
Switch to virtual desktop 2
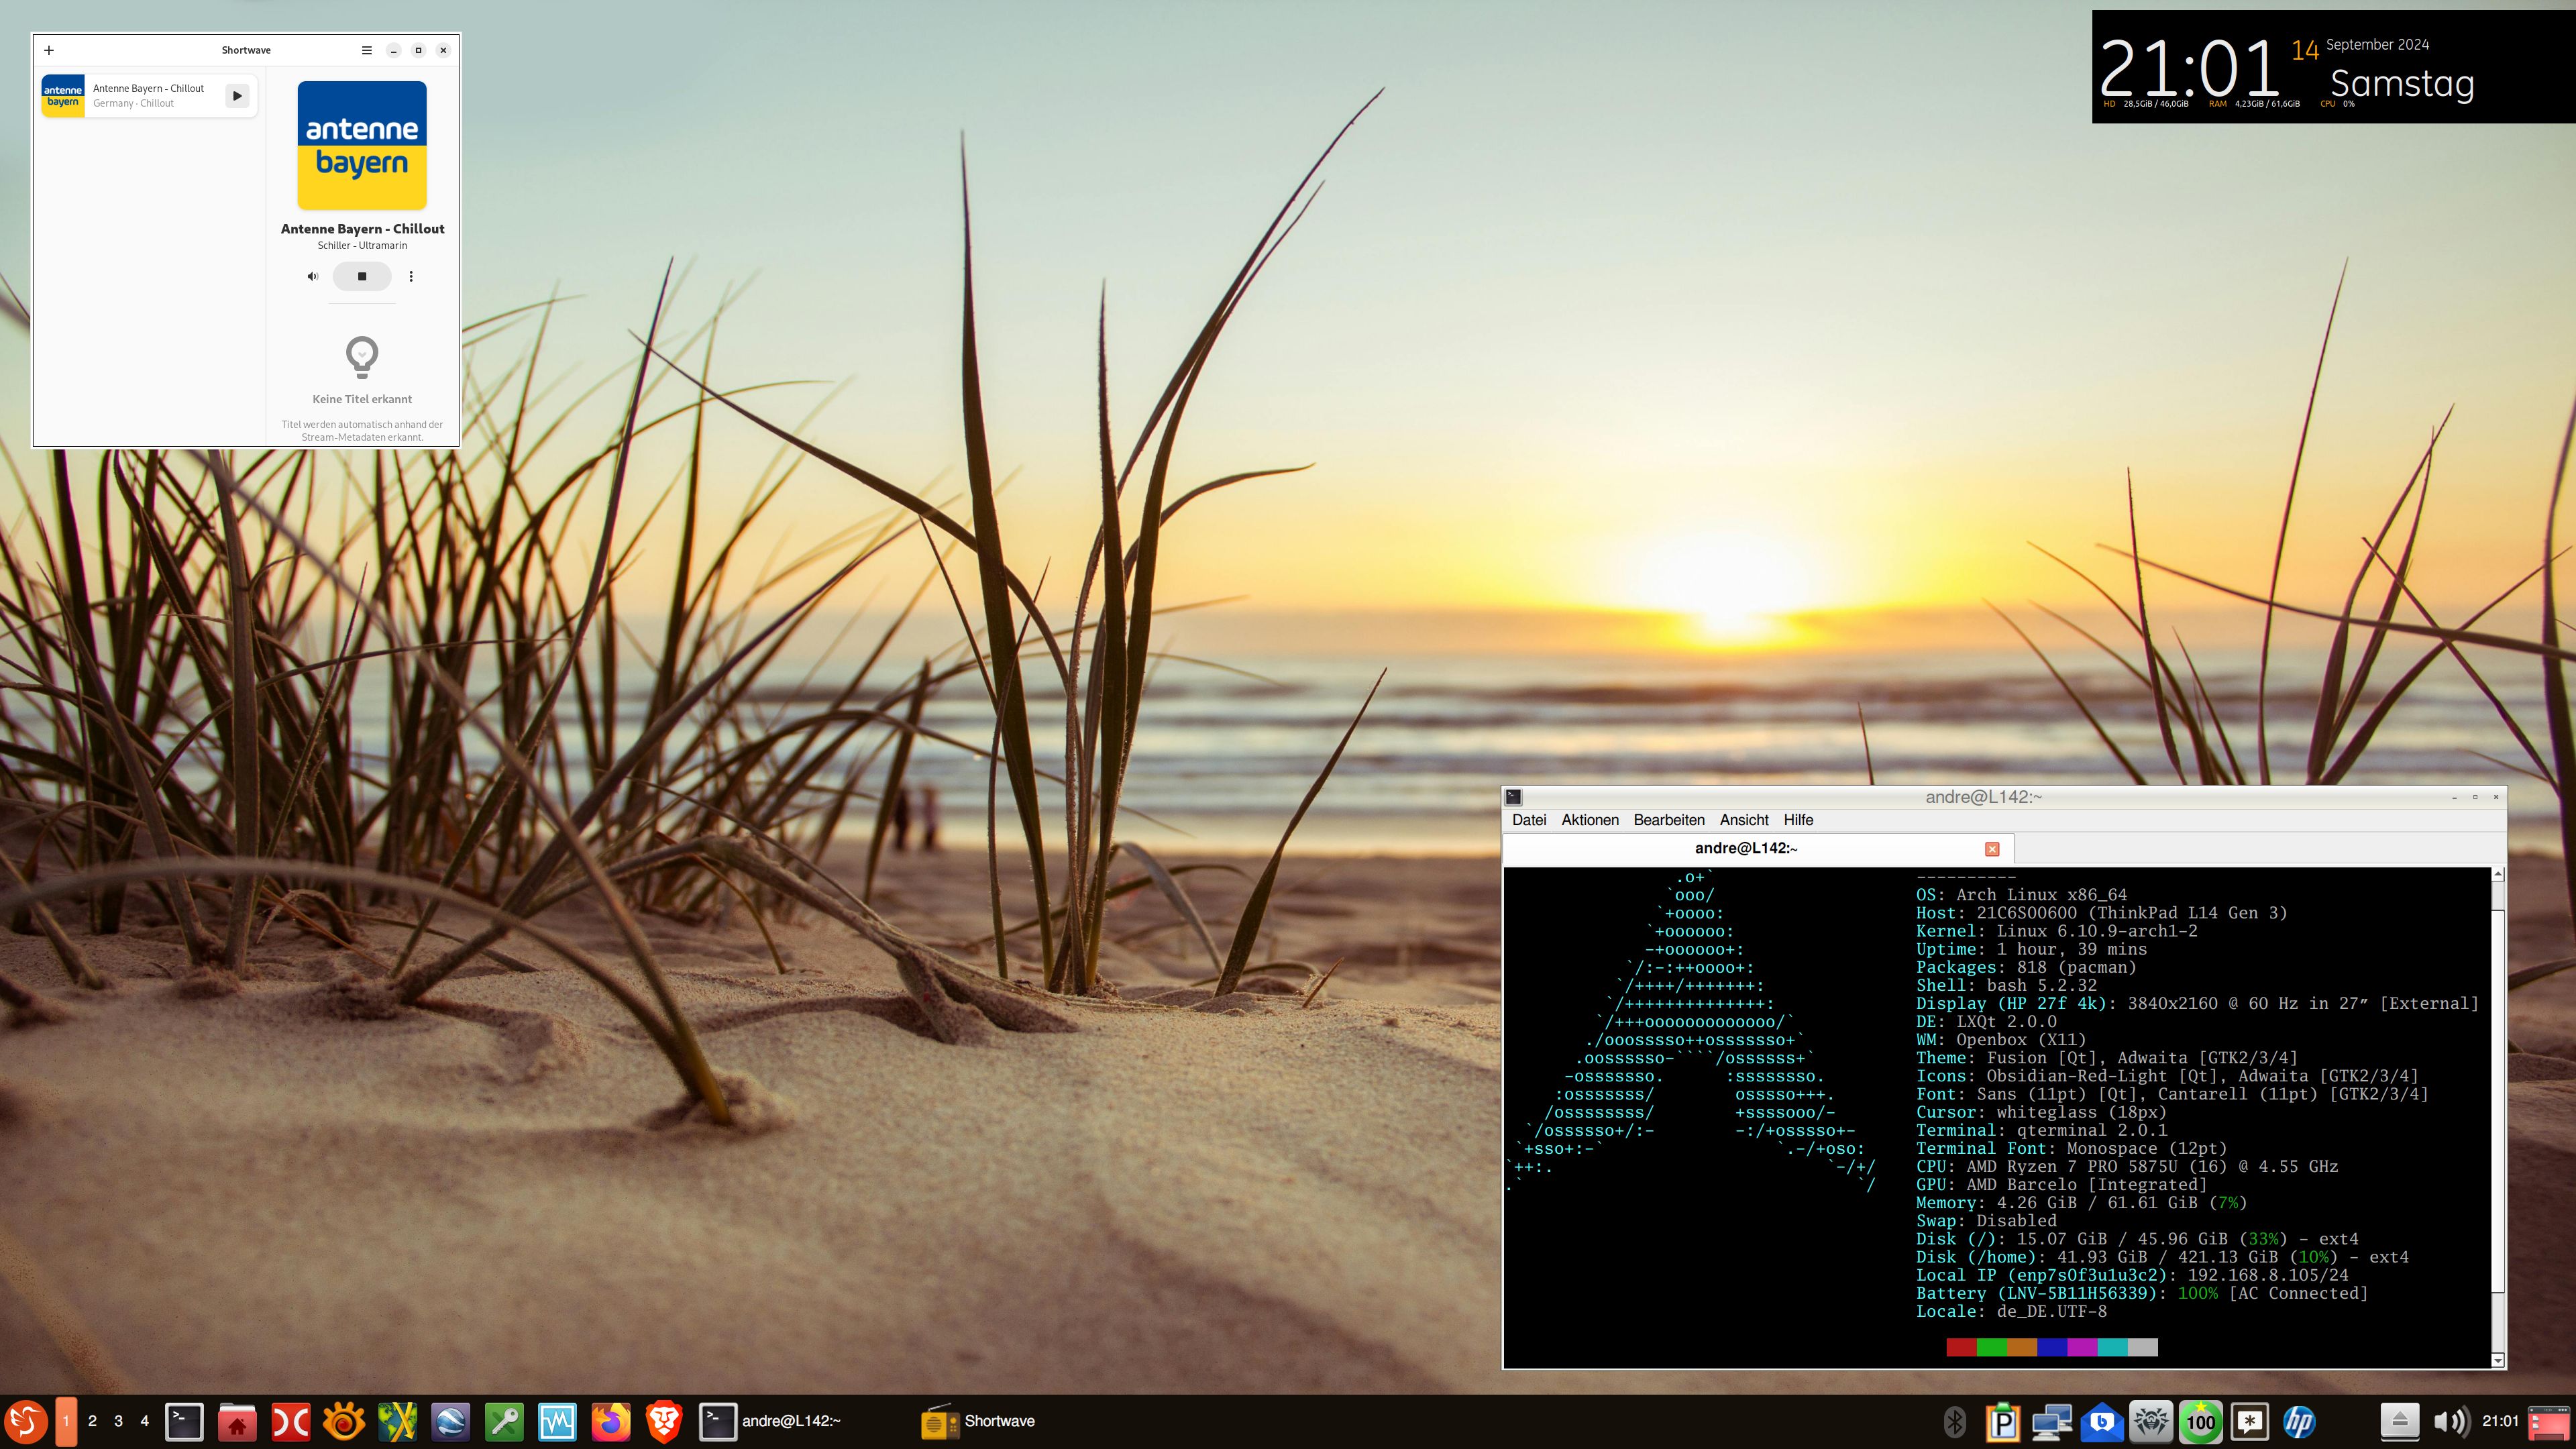(92, 1421)
